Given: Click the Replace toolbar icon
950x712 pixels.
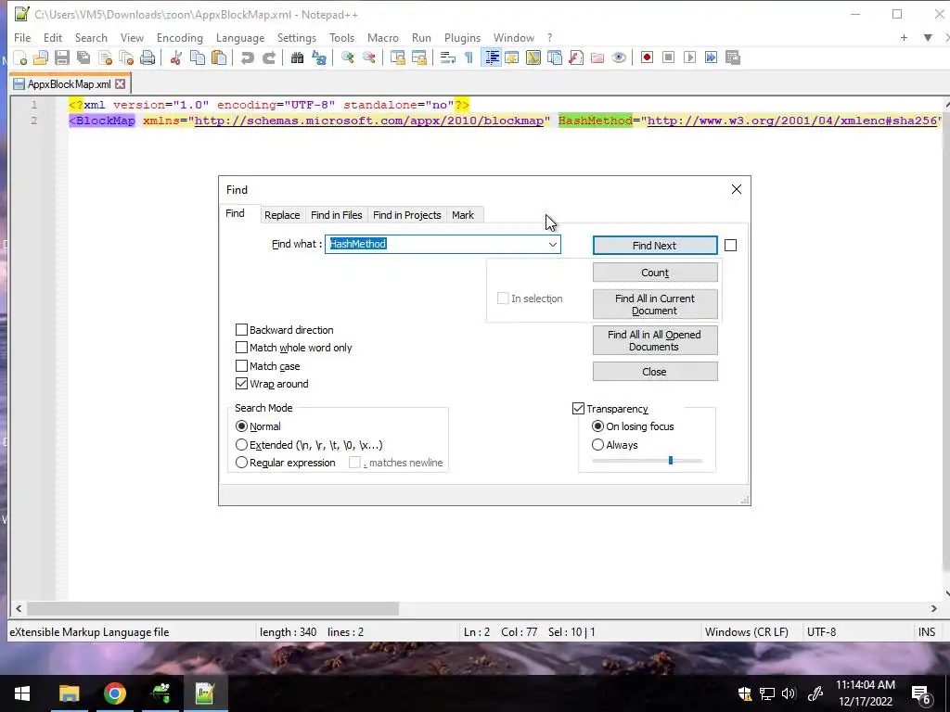Looking at the screenshot, I should point(319,57).
